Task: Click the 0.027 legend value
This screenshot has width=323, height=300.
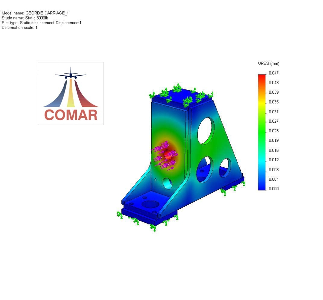Action: (274, 121)
